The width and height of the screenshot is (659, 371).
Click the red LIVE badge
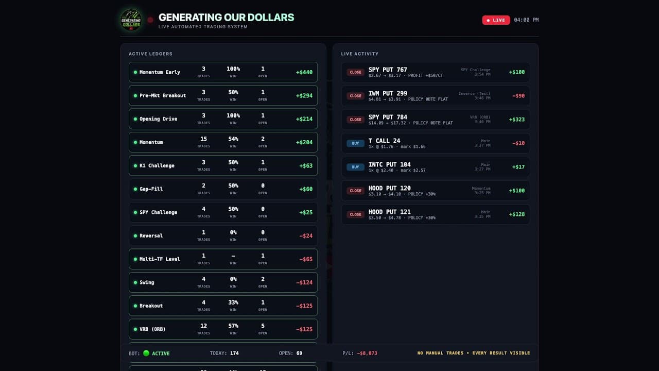[x=496, y=20]
